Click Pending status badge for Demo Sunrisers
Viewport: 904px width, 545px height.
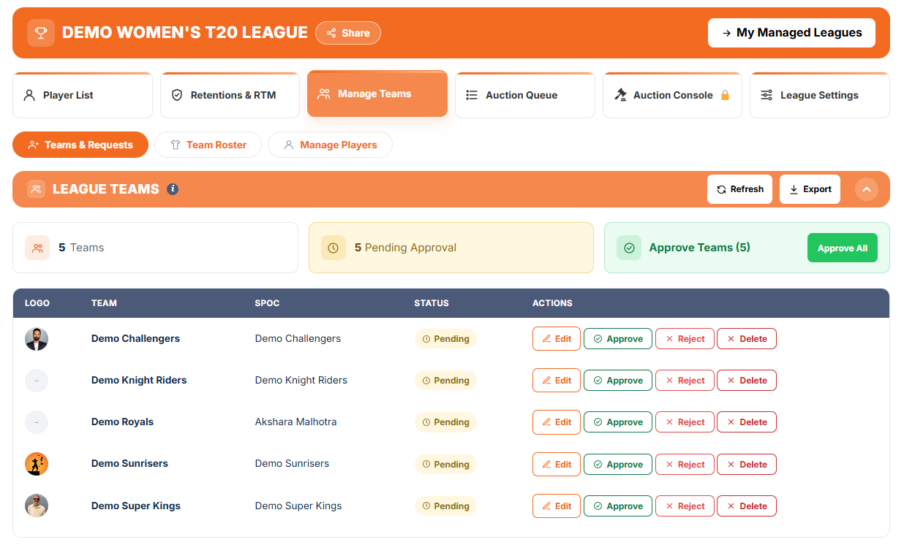[x=445, y=464]
